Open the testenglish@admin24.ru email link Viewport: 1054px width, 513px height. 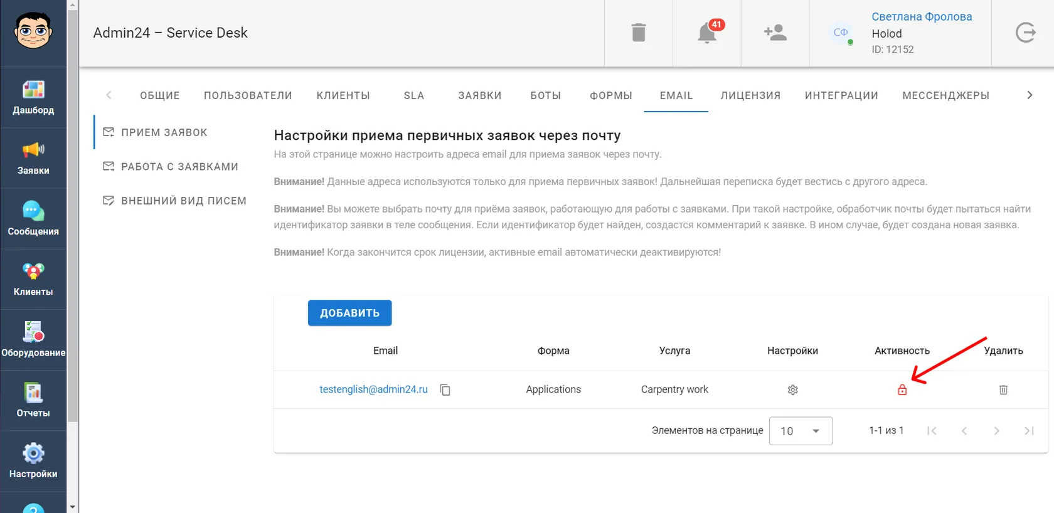(373, 389)
